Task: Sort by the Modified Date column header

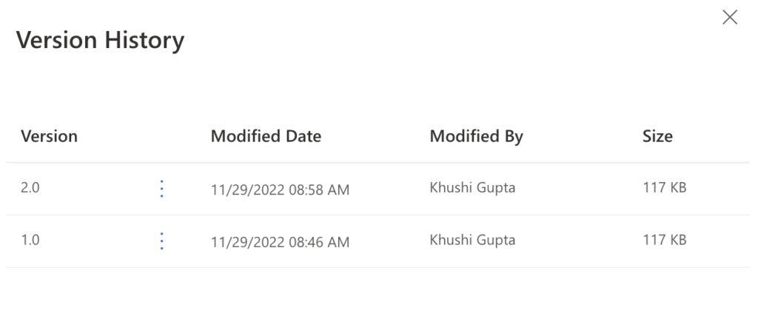Action: click(266, 136)
